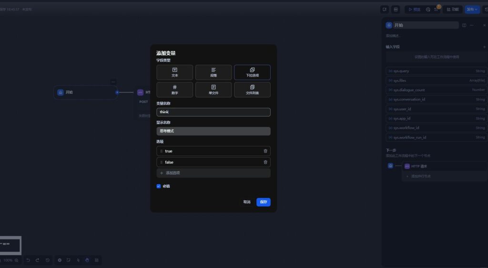
Task: Select the sys.workflow_id variable row
Action: (437, 128)
